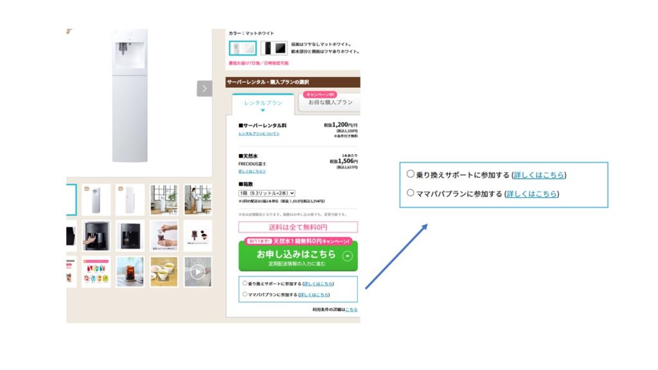Open enlarged 詳しくはこちら link for 乗り換えサポート
658x370 pixels.
(539, 175)
